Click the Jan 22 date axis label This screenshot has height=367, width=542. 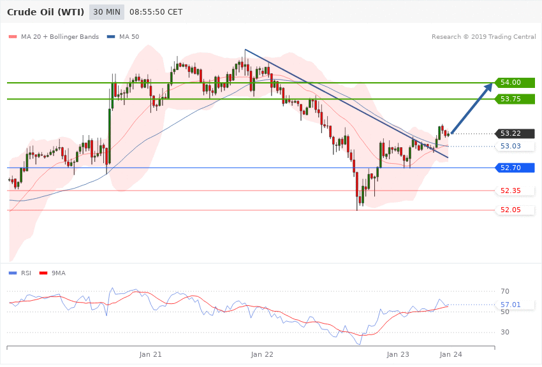(262, 354)
